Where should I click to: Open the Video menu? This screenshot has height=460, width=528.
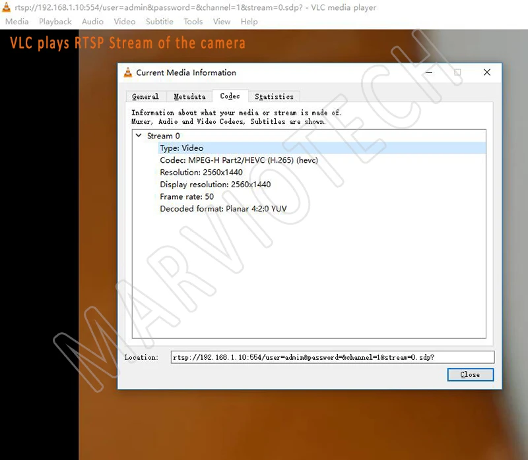[125, 22]
